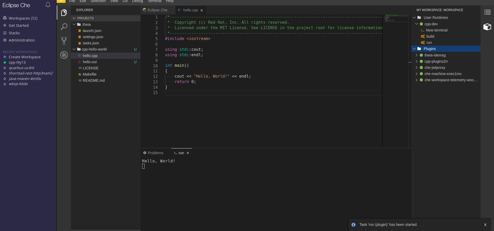Click the outline list icon at top right
The height and width of the screenshot is (231, 494).
pos(487,12)
